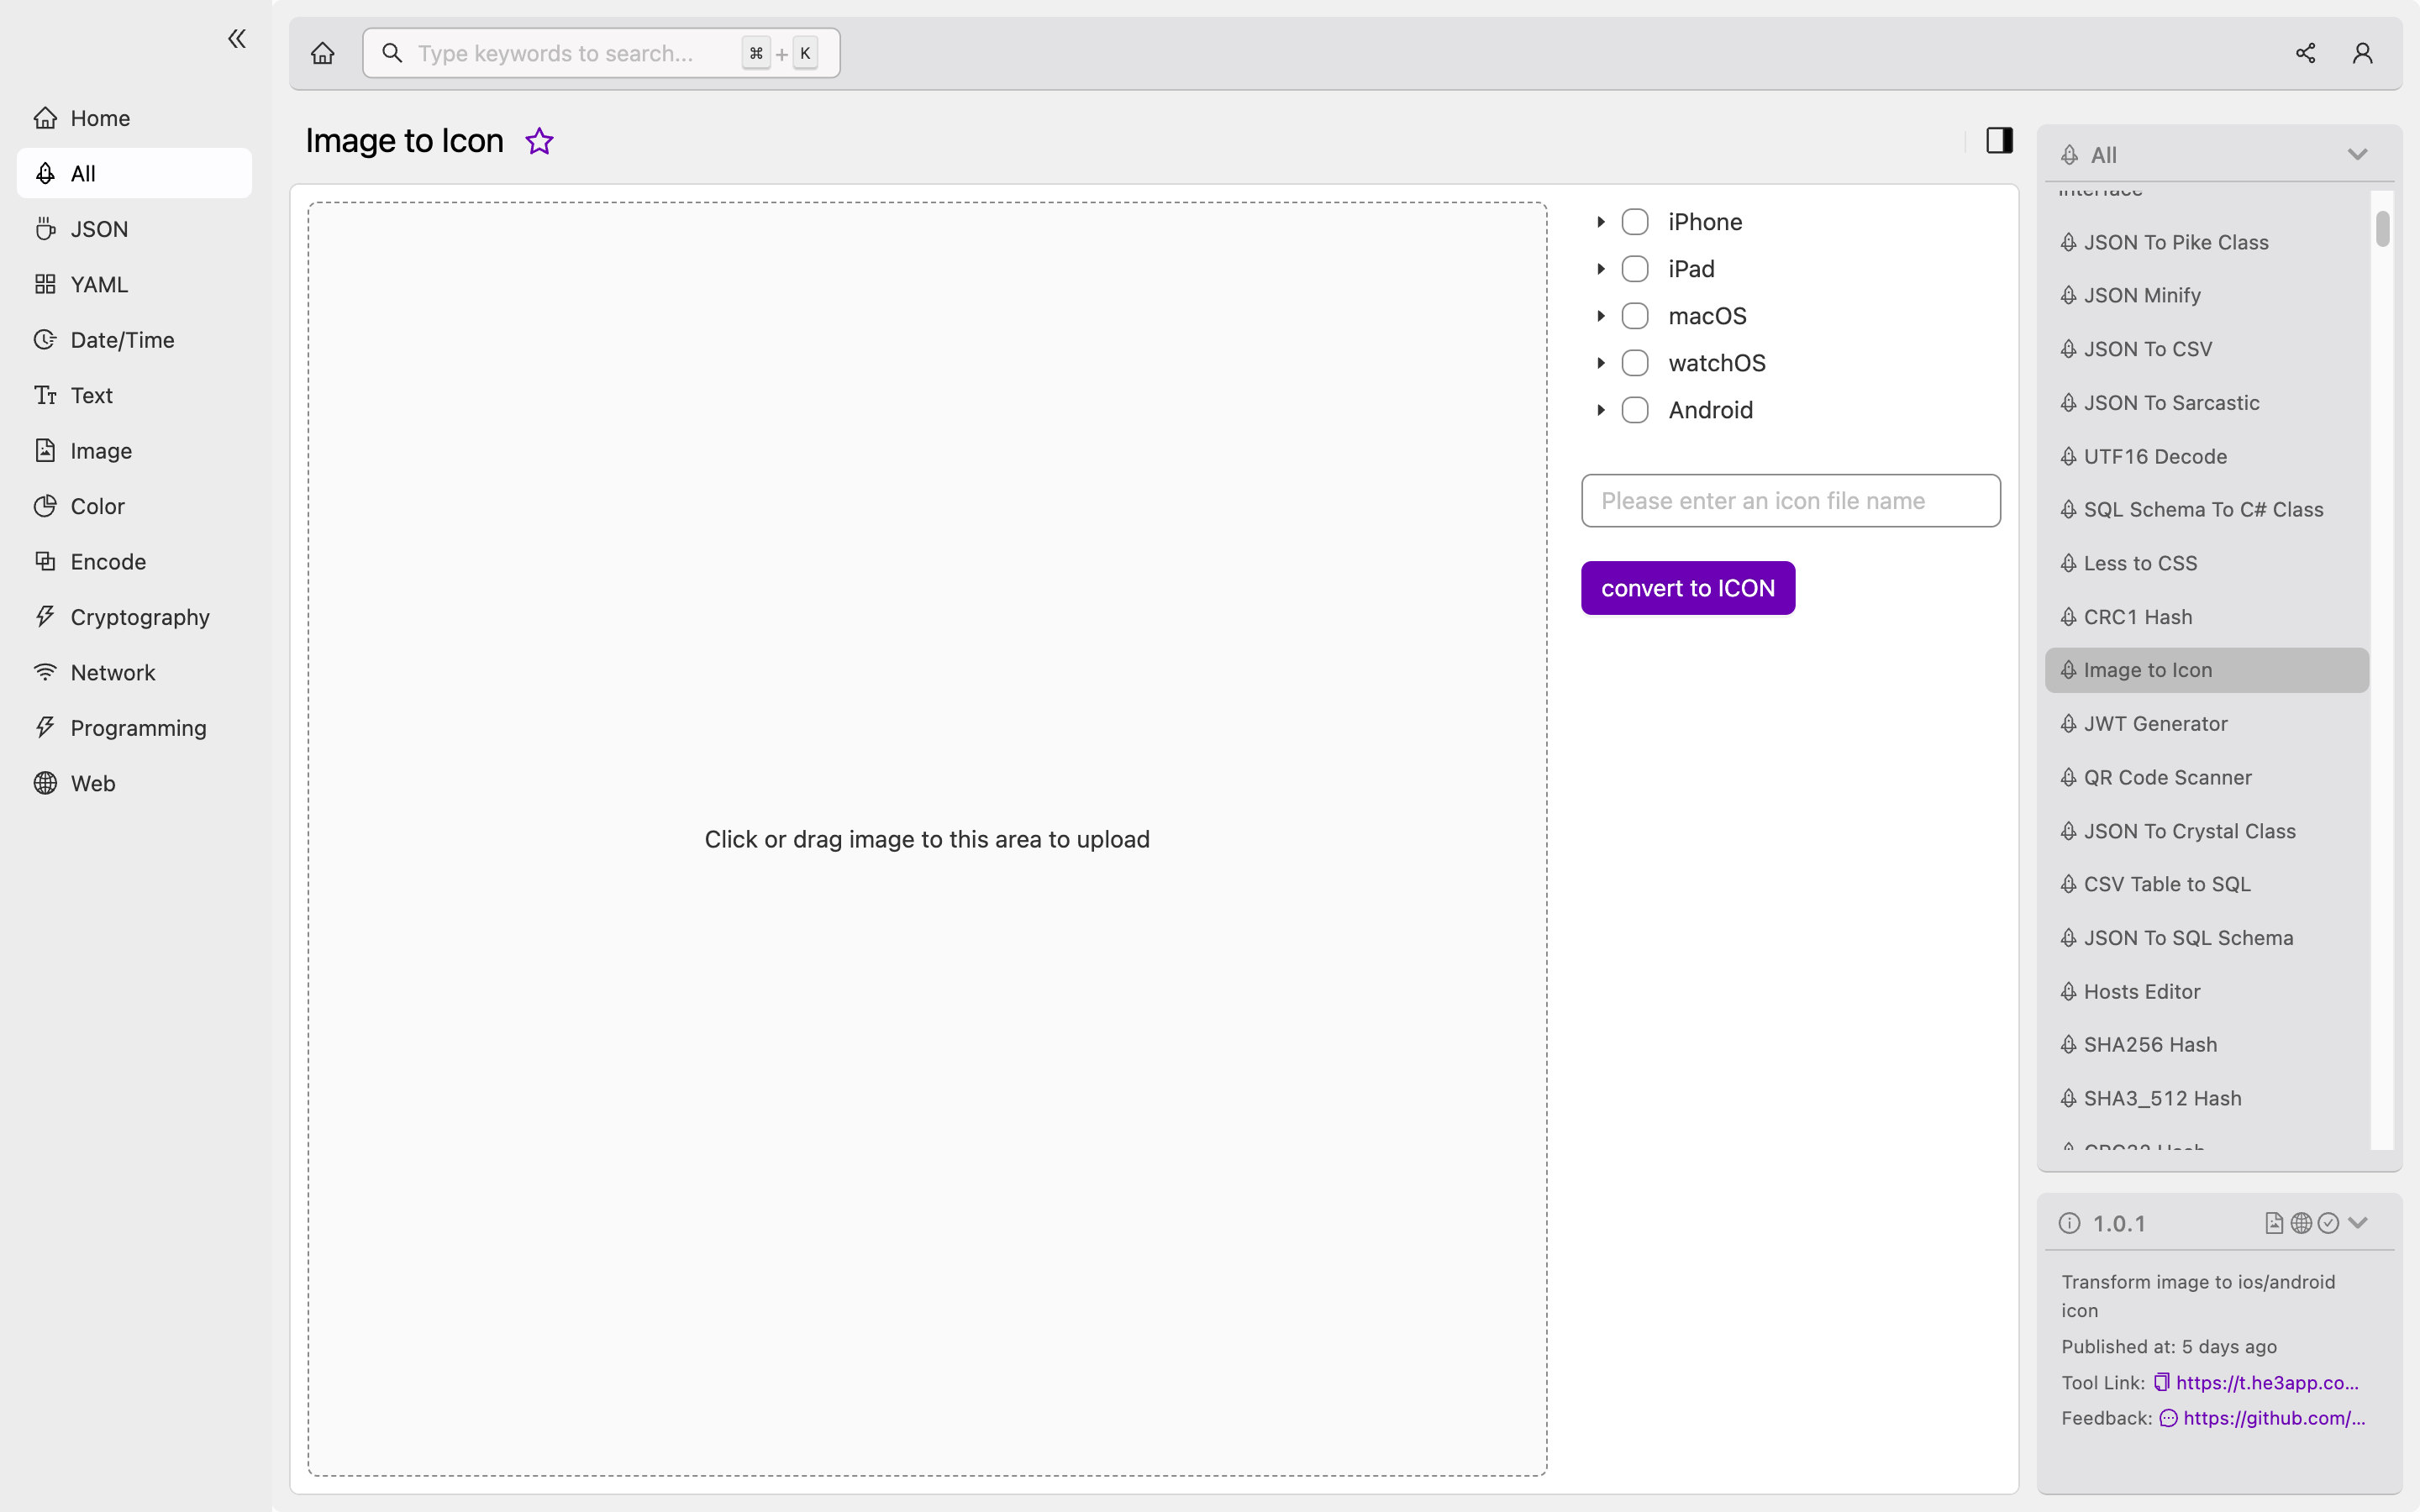2420x1512 pixels.
Task: Enable the iPad icon size option
Action: tap(1634, 268)
